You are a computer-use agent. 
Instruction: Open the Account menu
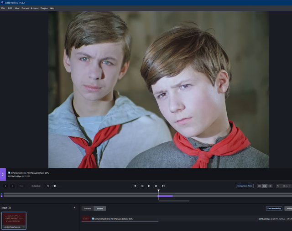click(35, 8)
